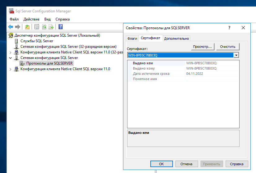Screen dimensions: 256x173
Task: Click the Выдано кому value WIN-8PB5C78B03Q
Action: (201, 68)
